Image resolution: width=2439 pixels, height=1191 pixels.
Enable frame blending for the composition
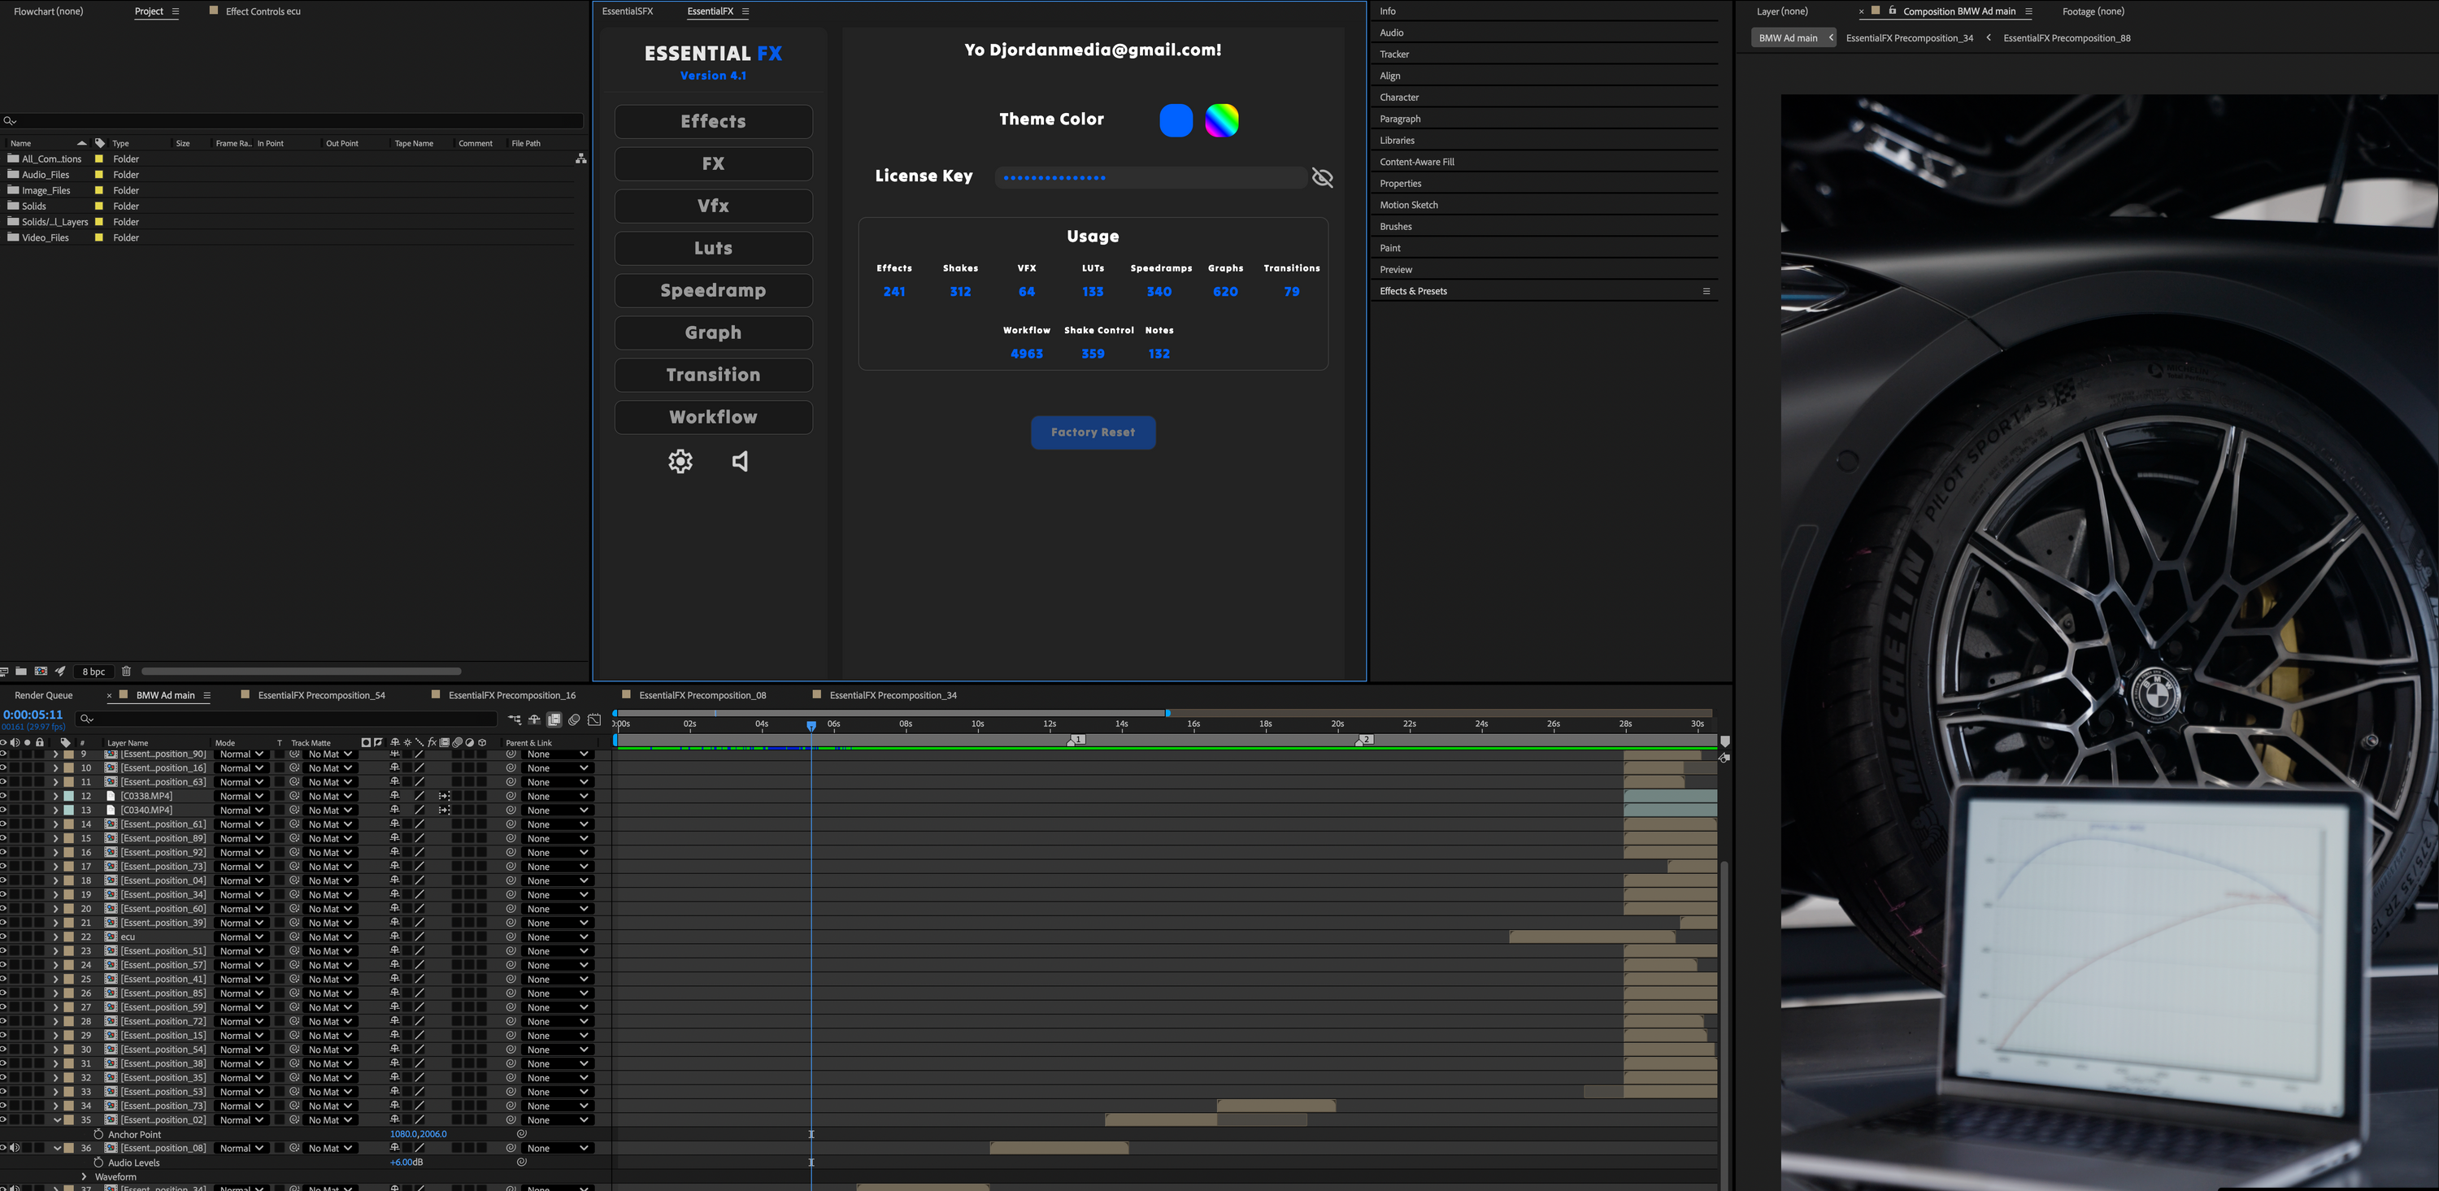point(554,719)
